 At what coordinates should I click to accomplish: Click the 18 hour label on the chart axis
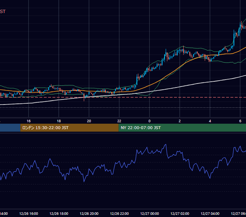coord(59,121)
